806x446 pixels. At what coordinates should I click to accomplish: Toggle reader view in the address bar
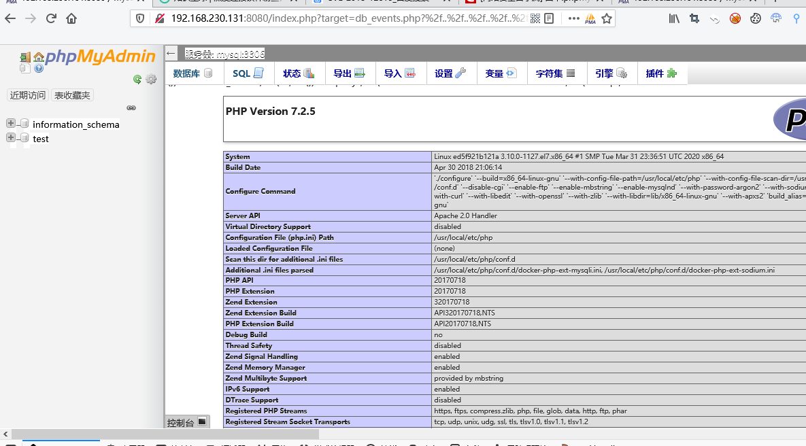tap(549, 18)
